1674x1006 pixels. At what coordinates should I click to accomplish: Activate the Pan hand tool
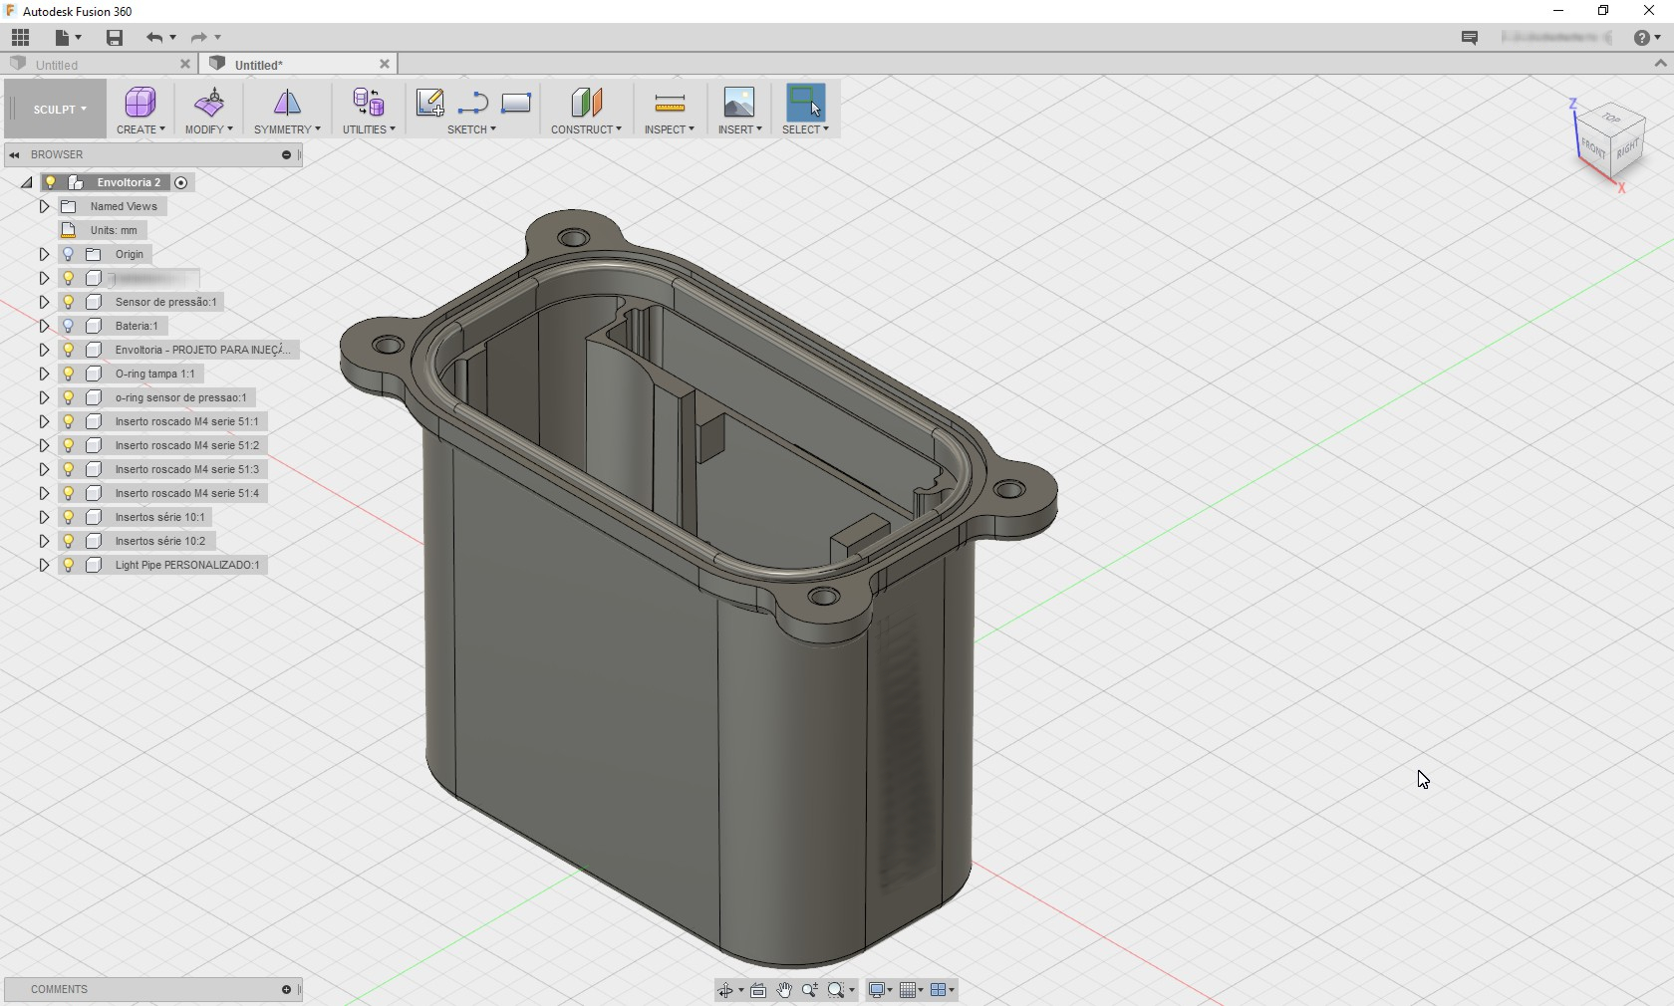[784, 990]
